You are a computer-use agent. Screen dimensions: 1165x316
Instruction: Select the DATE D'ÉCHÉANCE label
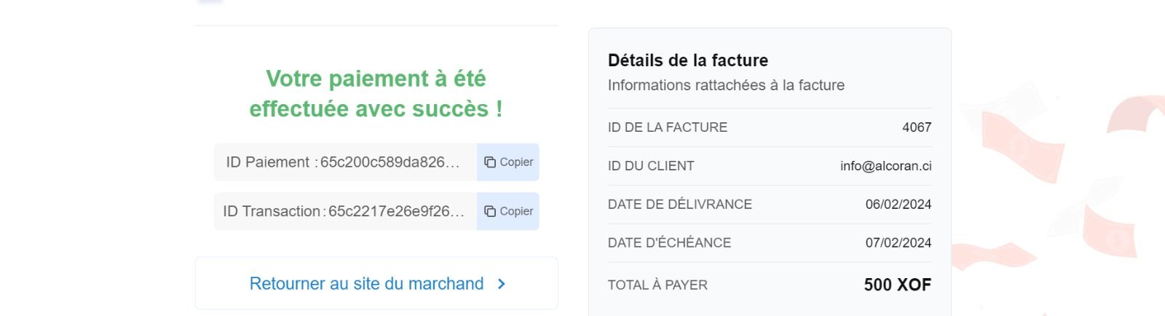(669, 243)
